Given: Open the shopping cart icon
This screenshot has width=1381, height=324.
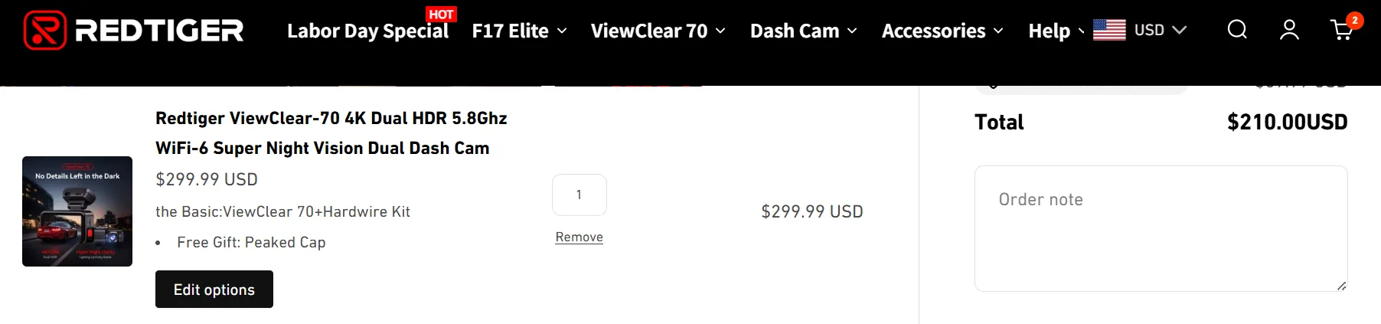Looking at the screenshot, I should pos(1341,31).
